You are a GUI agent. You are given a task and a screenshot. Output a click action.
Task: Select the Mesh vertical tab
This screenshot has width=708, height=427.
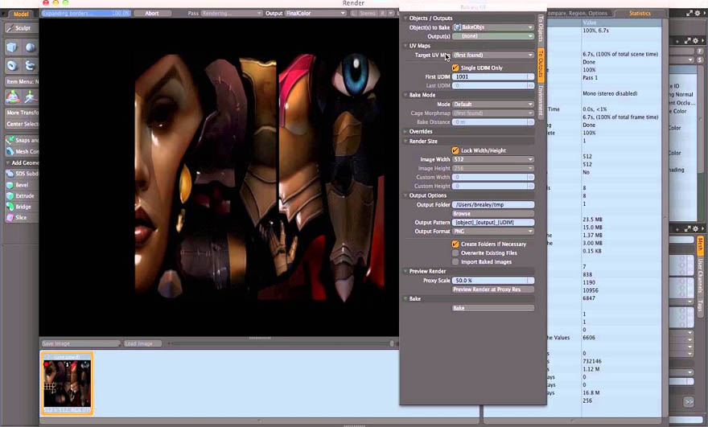point(700,245)
